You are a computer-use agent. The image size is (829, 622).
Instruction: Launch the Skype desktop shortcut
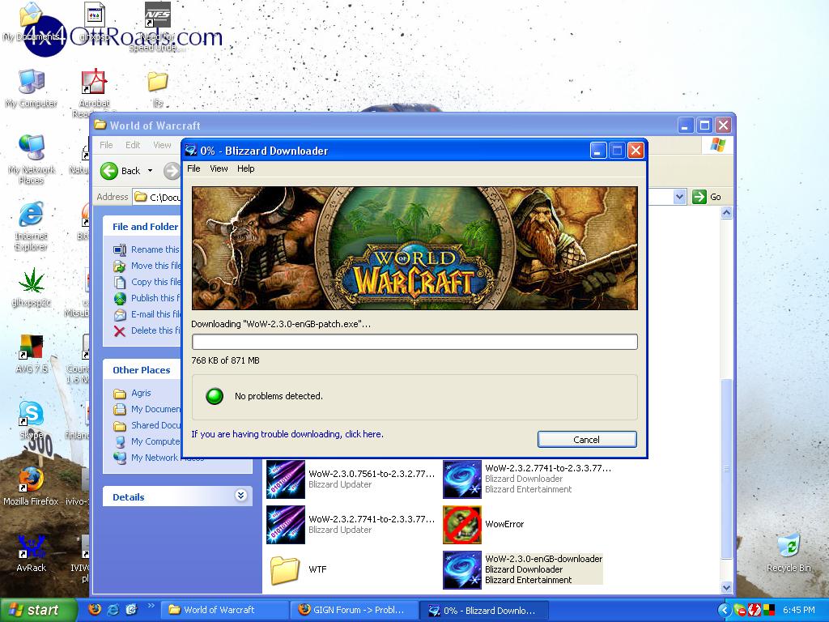click(x=32, y=414)
